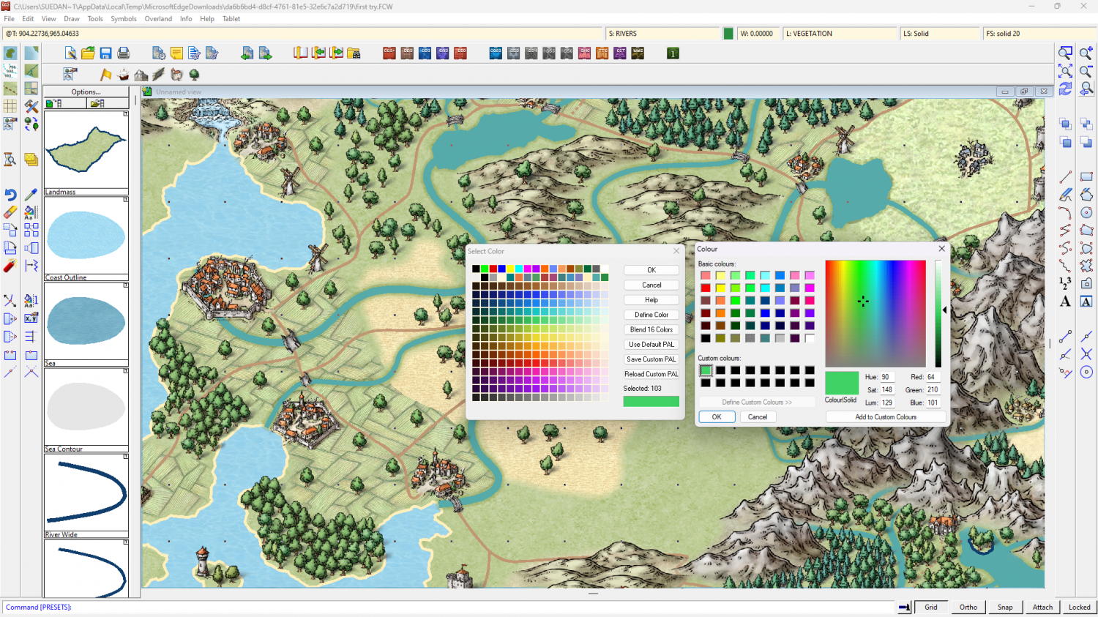Open the LS: Solid line style selector
The height and width of the screenshot is (617, 1098).
point(940,34)
